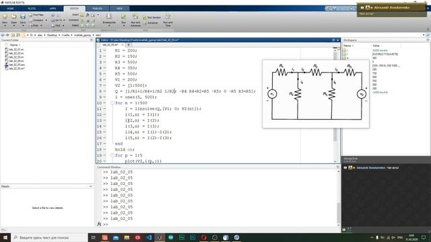Open File Explorer from the taskbar
This screenshot has width=431, height=242.
tap(127, 237)
